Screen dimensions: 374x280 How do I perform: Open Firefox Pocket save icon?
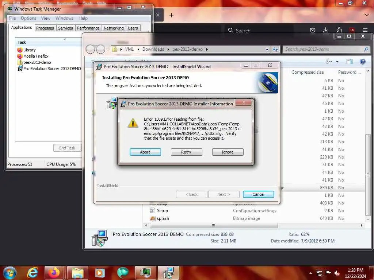(313, 30)
